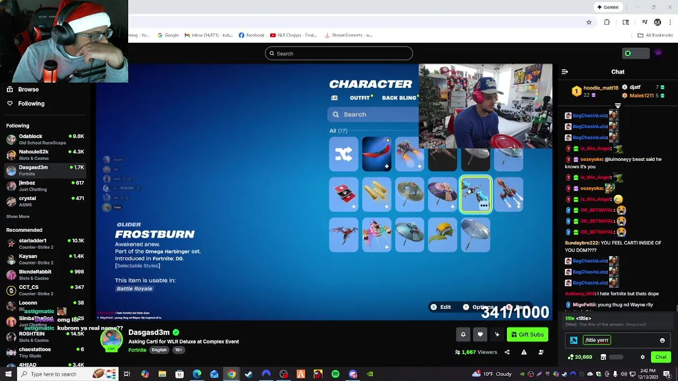This screenshot has height=381, width=678.
Task: Click the 20,669 channel points balance
Action: [580, 357]
